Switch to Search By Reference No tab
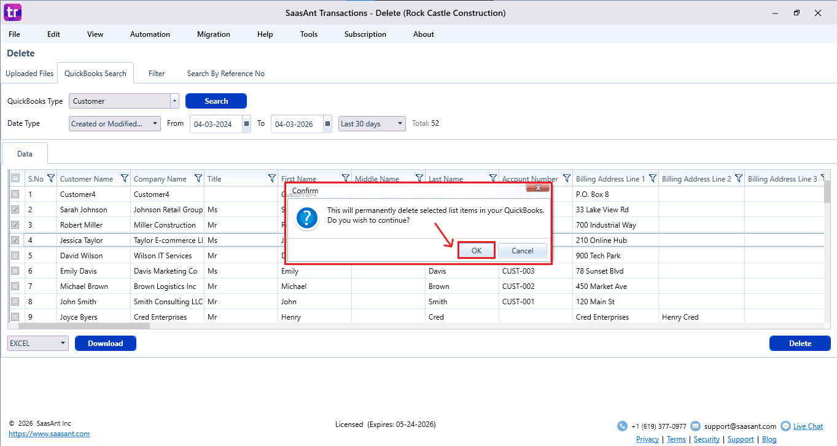The height and width of the screenshot is (446, 837). point(225,74)
